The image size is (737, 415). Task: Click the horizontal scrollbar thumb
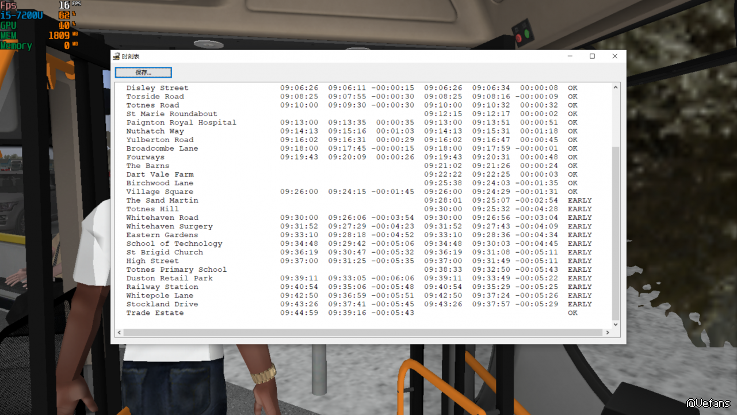pyautogui.click(x=363, y=333)
